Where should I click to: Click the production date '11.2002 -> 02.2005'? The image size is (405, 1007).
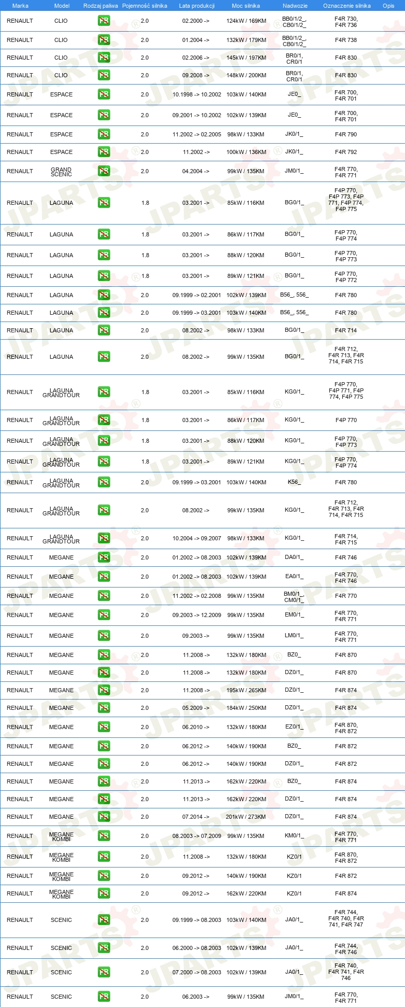pos(197,134)
